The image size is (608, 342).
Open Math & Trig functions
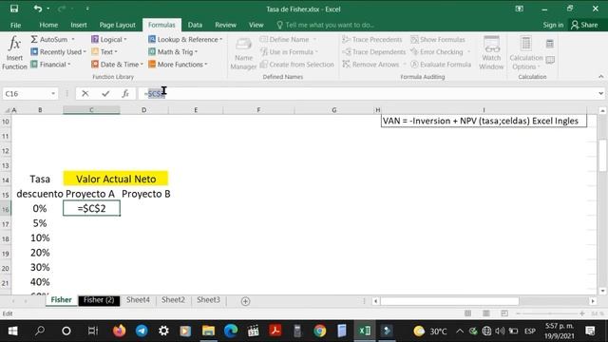coord(173,52)
